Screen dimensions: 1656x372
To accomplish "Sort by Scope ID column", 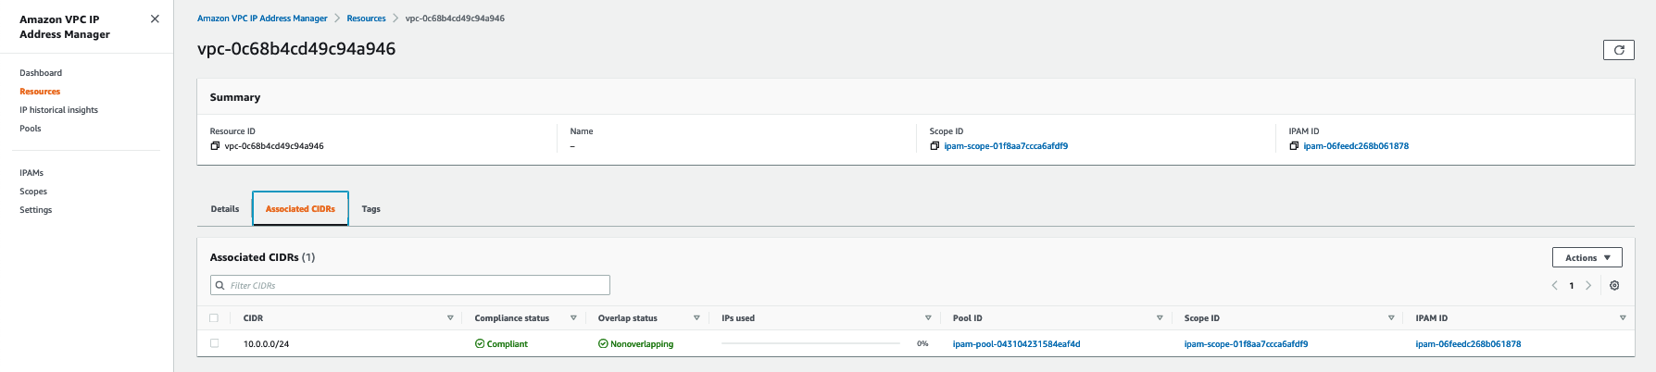I will (1391, 318).
